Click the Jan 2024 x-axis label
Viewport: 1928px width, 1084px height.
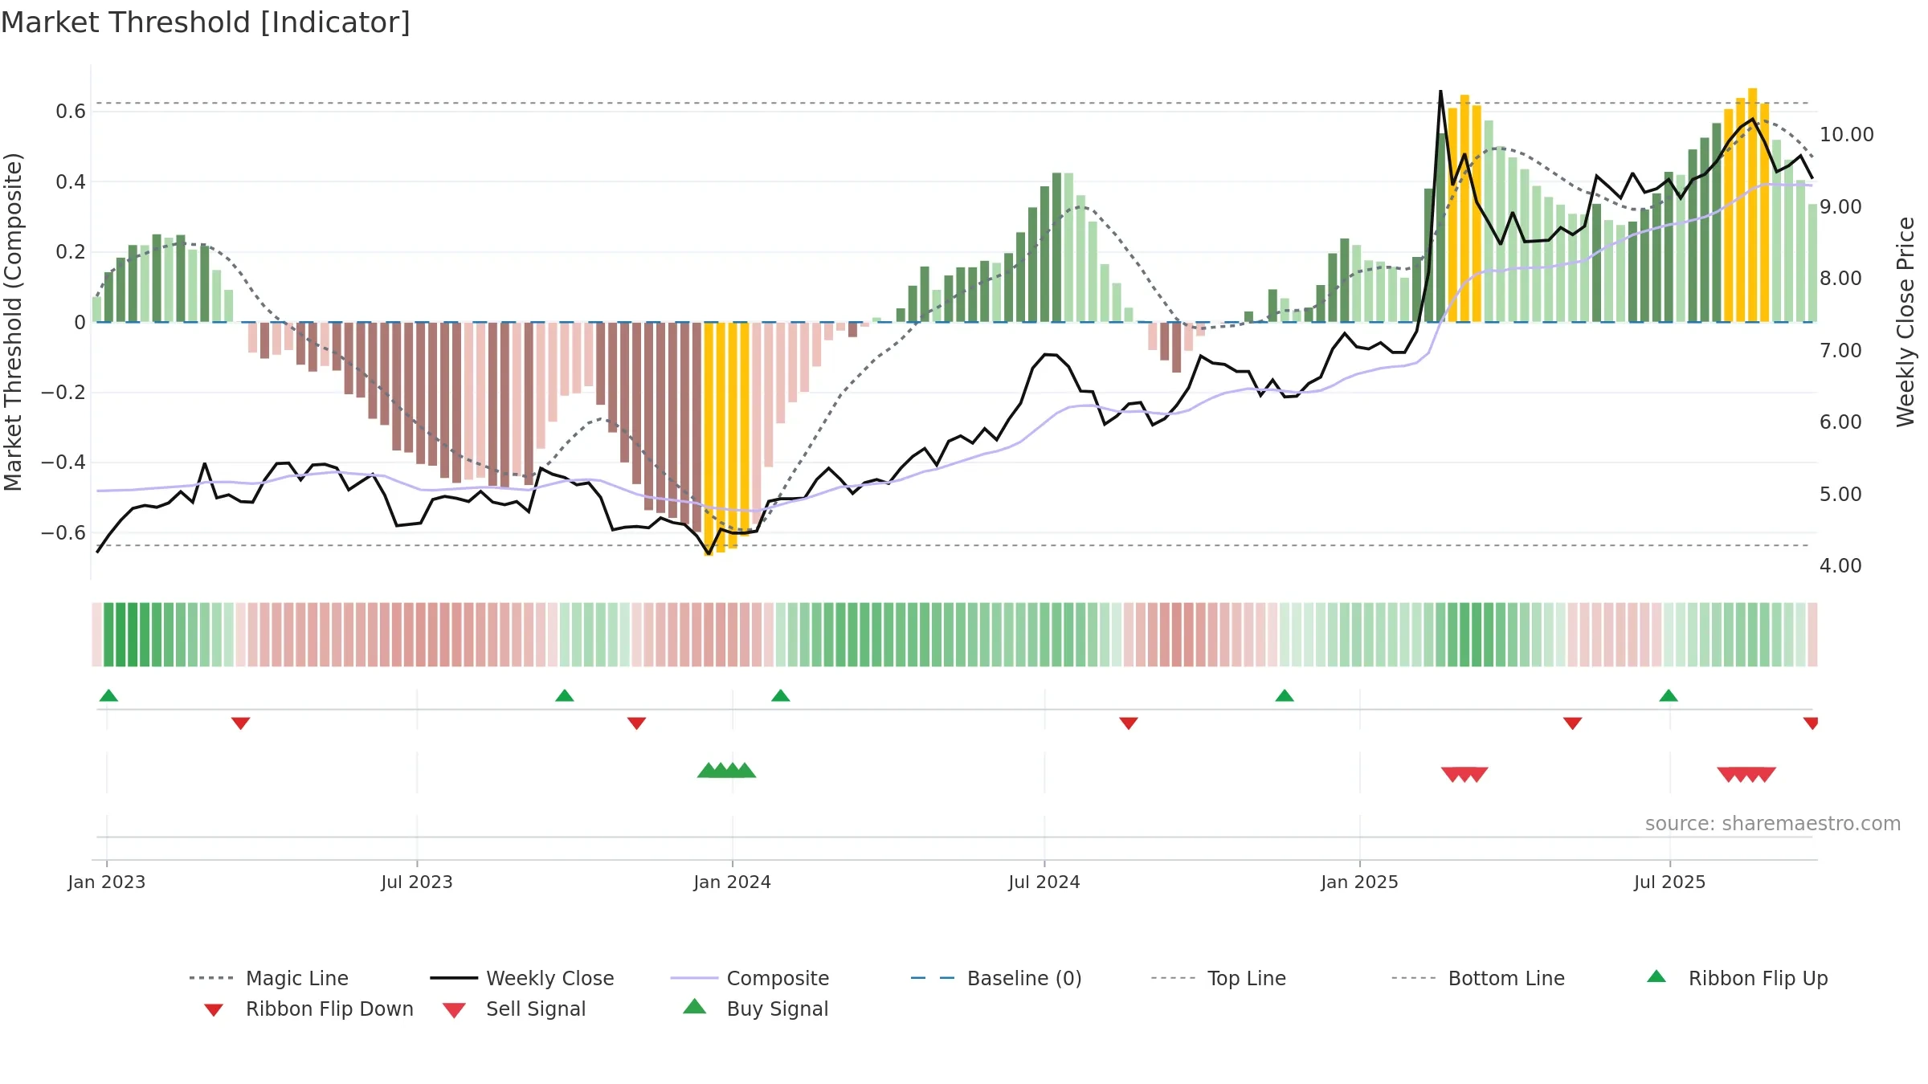(733, 882)
